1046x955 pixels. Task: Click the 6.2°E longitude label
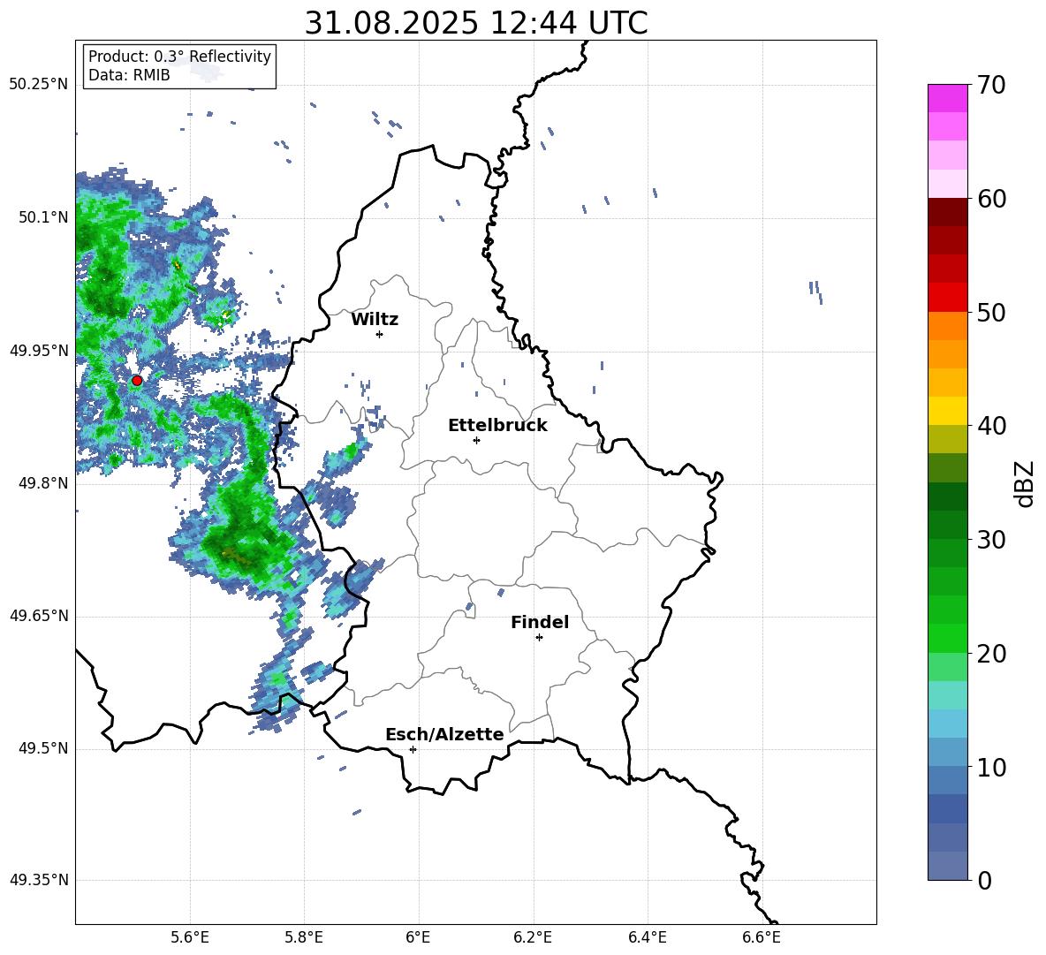click(533, 937)
